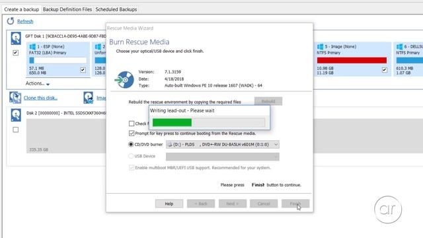Viewport: 423px width, 238px height.
Task: Click the Back button in wizard
Action: (x=201, y=204)
